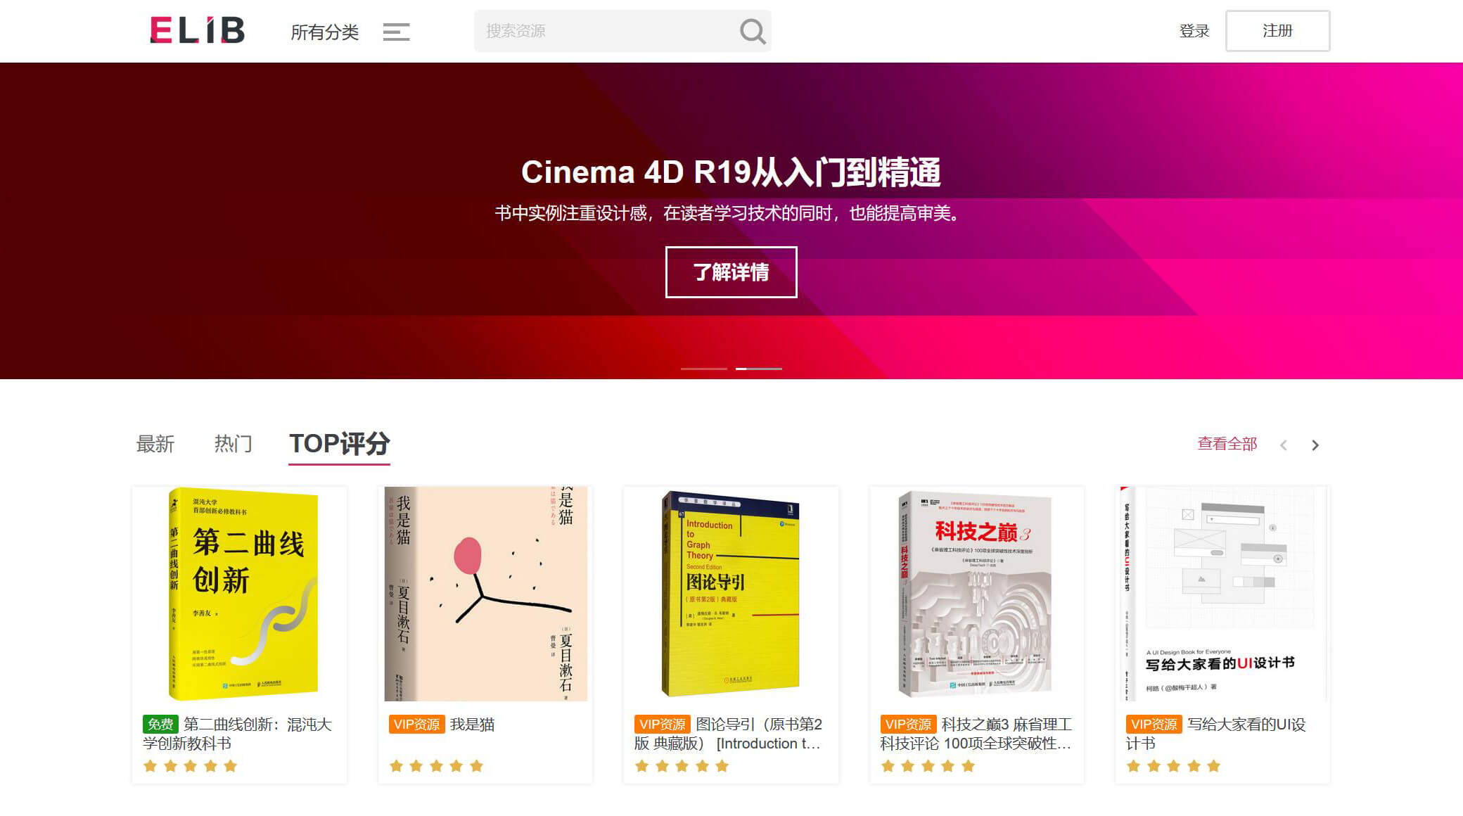The width and height of the screenshot is (1463, 816).
Task: Go to previous books with left chevron
Action: pos(1284,445)
